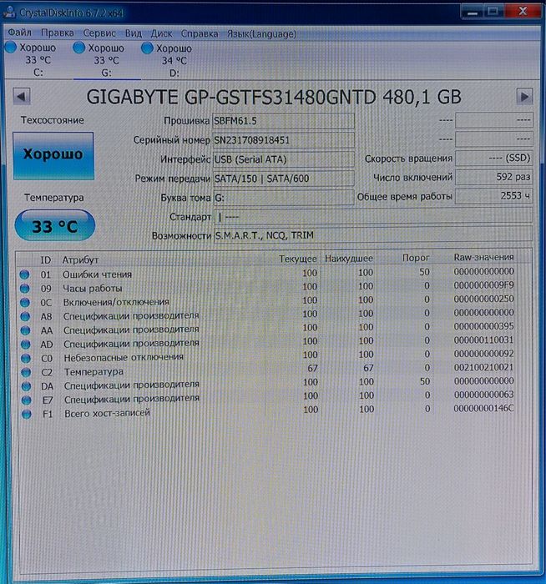Select the Всего хост-записей attribute name

point(108,413)
